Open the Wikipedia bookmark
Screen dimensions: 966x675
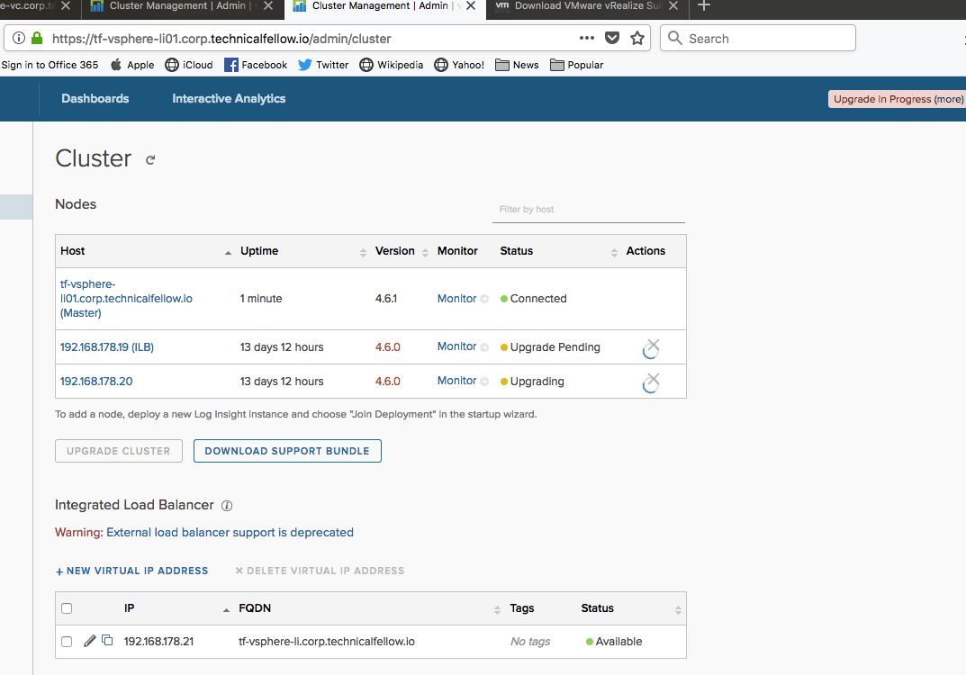(392, 65)
